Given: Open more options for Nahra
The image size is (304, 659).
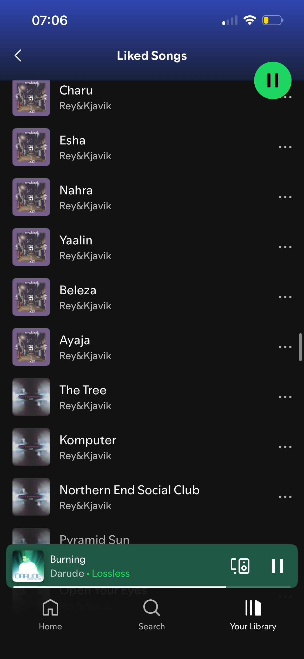Looking at the screenshot, I should 285,197.
